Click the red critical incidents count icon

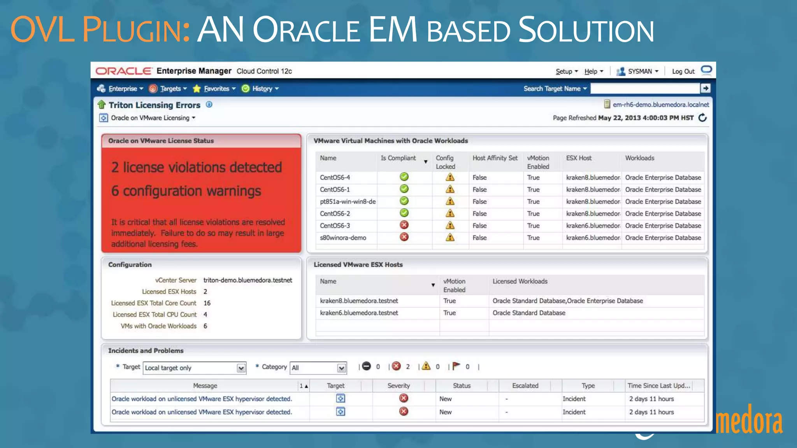click(x=396, y=366)
